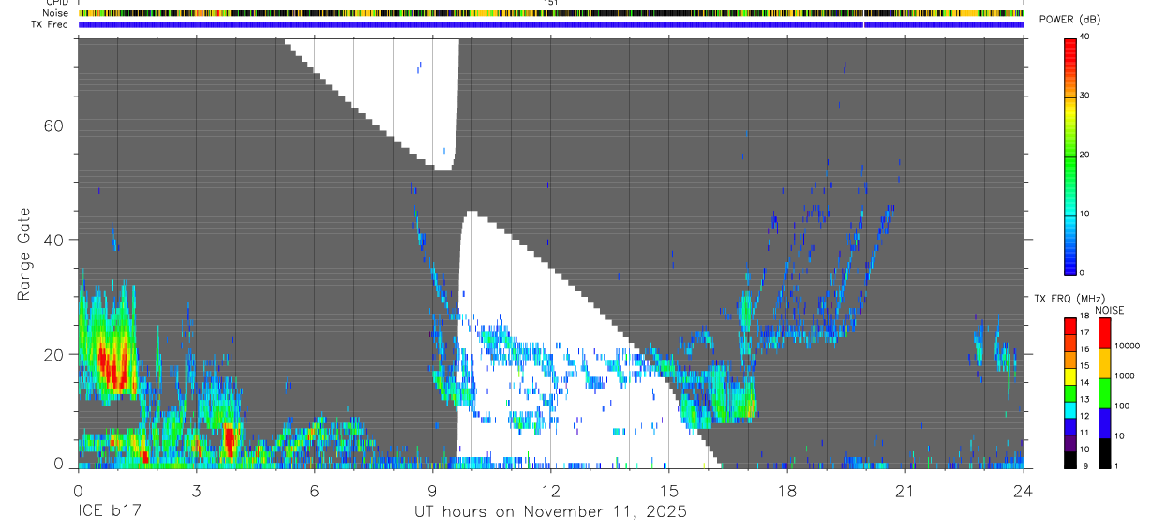Click the "100" label on NOISE scale
This screenshot has width=1151, height=531.
(x=1122, y=406)
